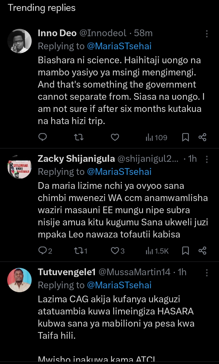Screen dimensions: 219x364
Task: Open @MariaSTsehai link in Inno Deo's reply
Action: pos(119,46)
